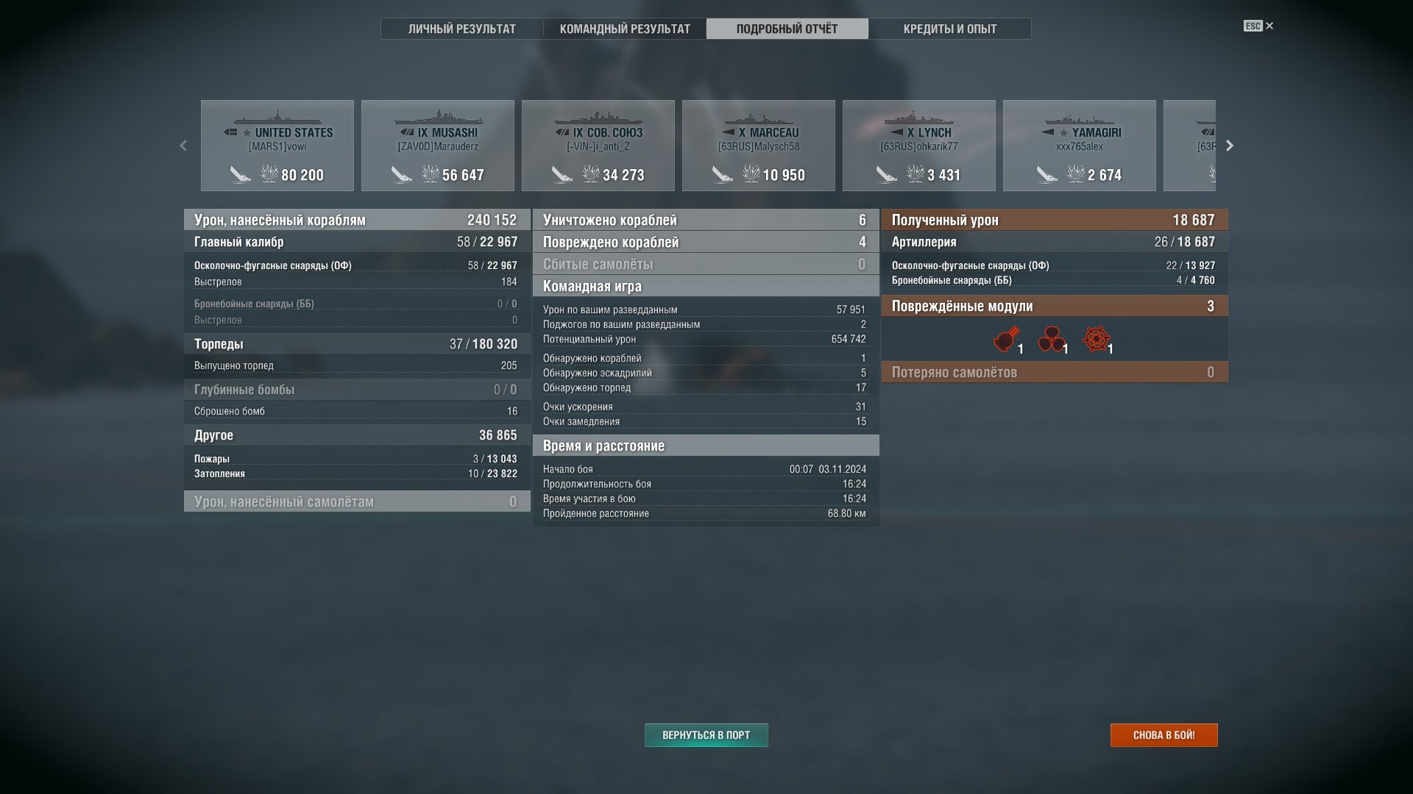Show next ships with right arrow

click(x=1229, y=146)
